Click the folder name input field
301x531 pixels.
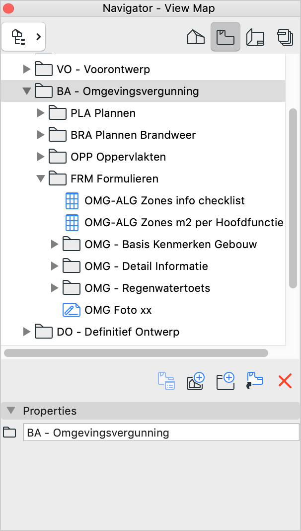(161, 433)
